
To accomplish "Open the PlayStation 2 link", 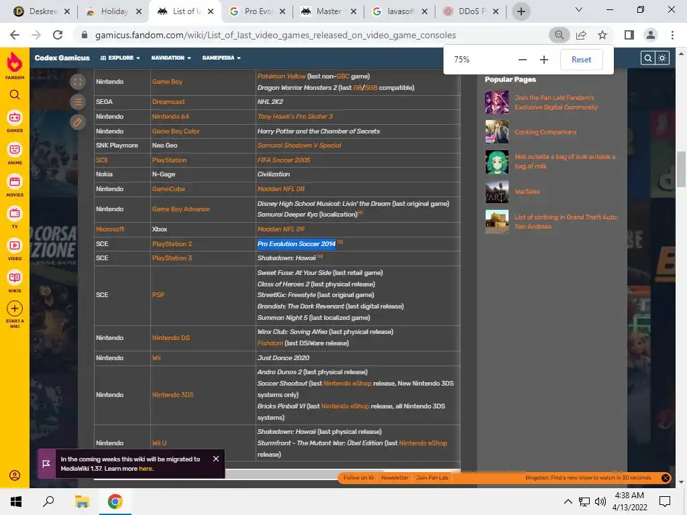I will [172, 244].
